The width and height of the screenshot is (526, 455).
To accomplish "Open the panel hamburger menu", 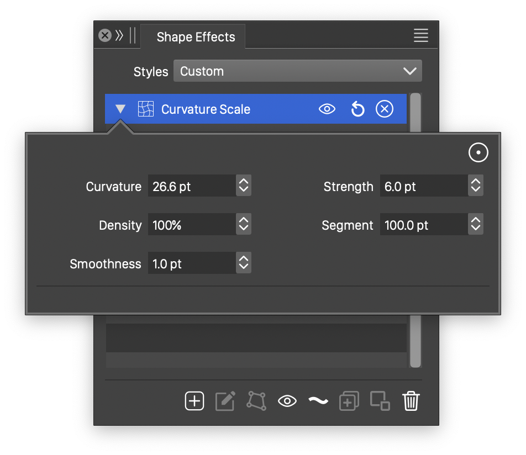I will pyautogui.click(x=421, y=36).
